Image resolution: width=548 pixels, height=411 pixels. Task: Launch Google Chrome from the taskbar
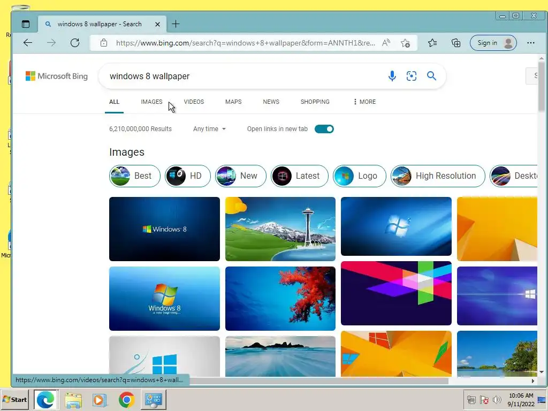(x=126, y=400)
